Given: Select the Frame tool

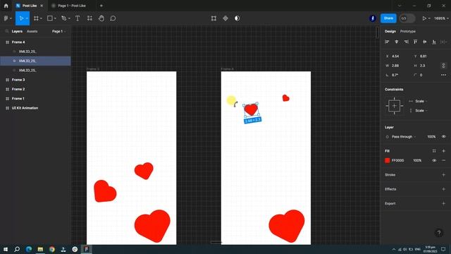Looking at the screenshot, I should pyautogui.click(x=36, y=18).
